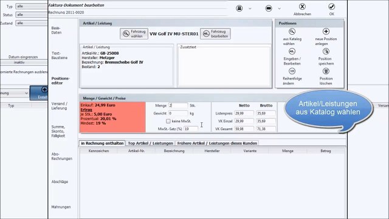Open Abo-Rechnungen section in sidebar

(x=62, y=156)
